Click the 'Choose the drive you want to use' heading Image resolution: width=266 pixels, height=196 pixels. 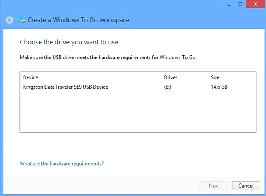[x=69, y=42]
